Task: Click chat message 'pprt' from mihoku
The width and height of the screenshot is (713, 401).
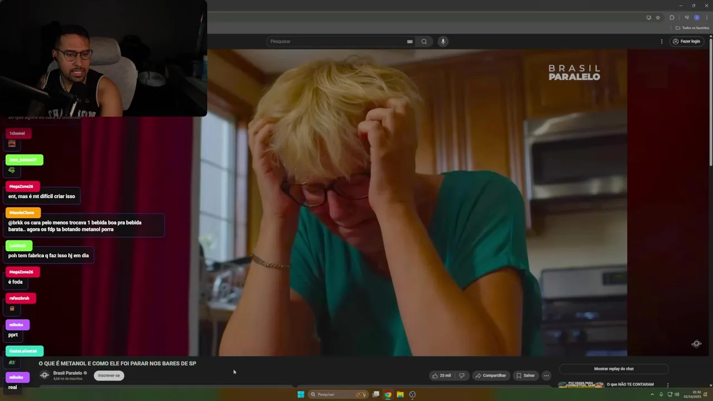Action: (x=13, y=335)
